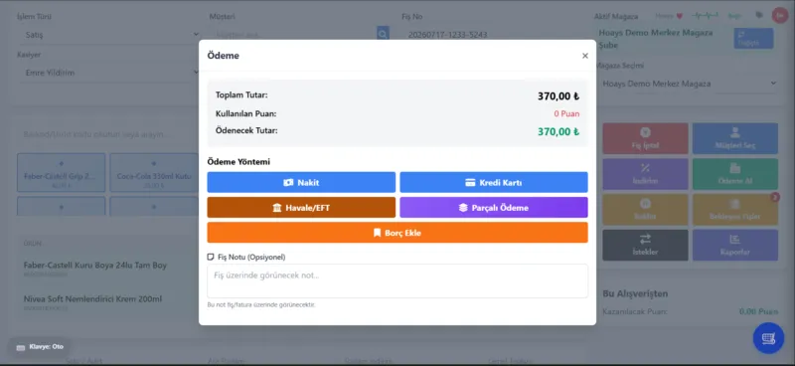Open Parçalı Ödeme split payment

click(494, 208)
